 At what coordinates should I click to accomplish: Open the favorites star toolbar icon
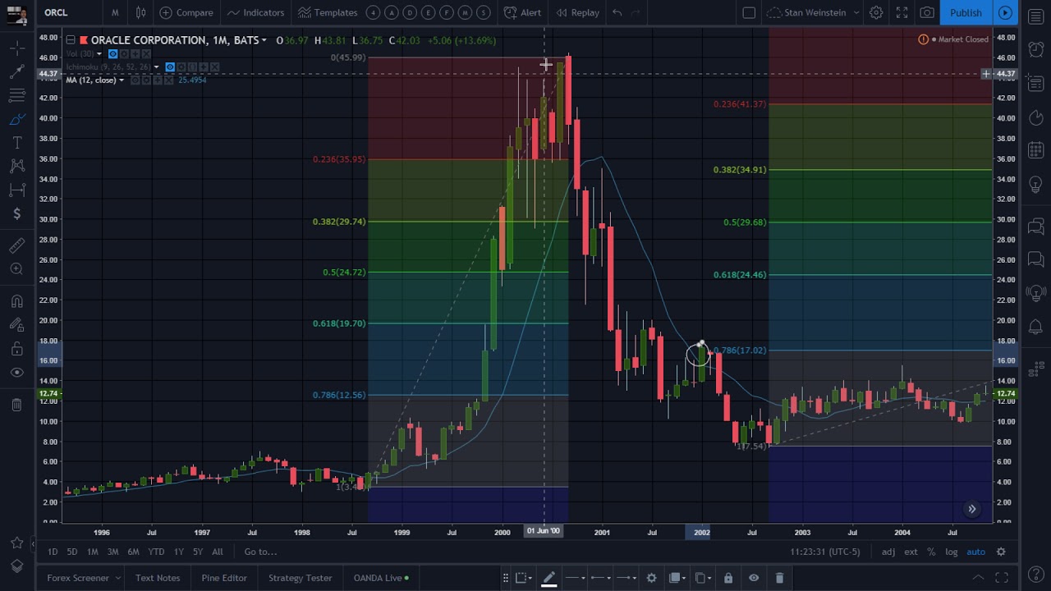pos(16,543)
